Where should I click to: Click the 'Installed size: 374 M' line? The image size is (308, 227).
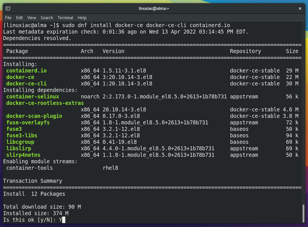[x=36, y=213]
